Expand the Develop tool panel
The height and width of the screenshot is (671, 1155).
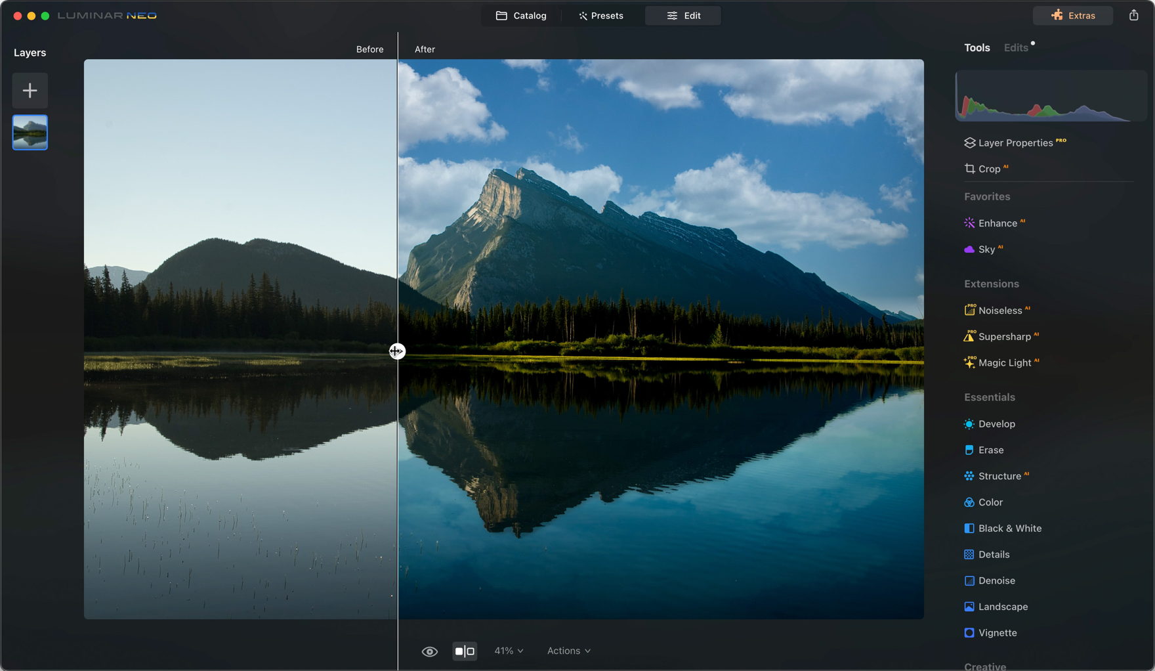pyautogui.click(x=996, y=424)
